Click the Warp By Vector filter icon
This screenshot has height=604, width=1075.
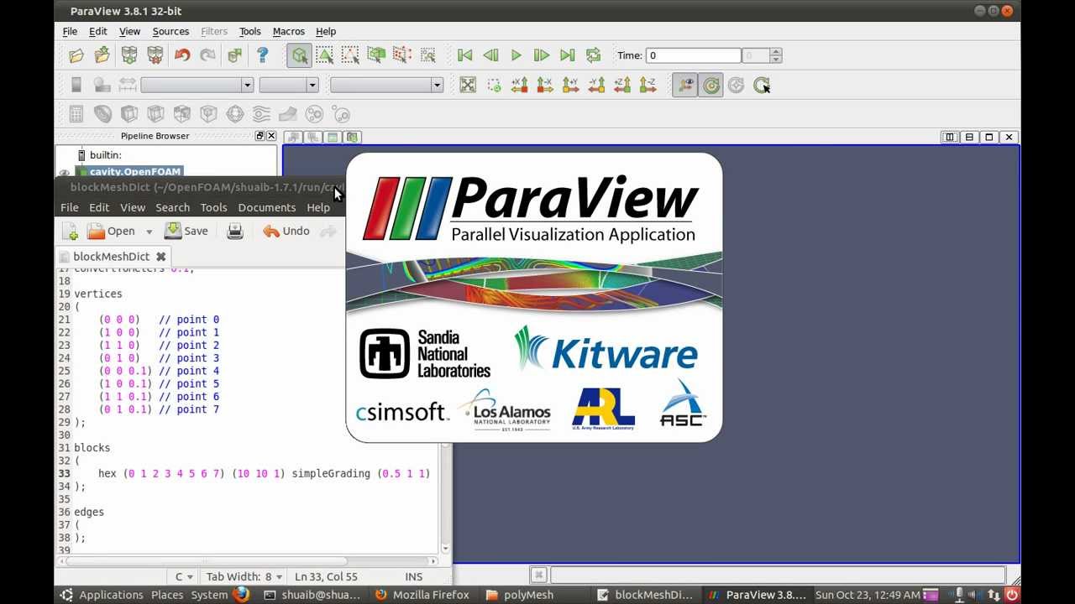287,114
